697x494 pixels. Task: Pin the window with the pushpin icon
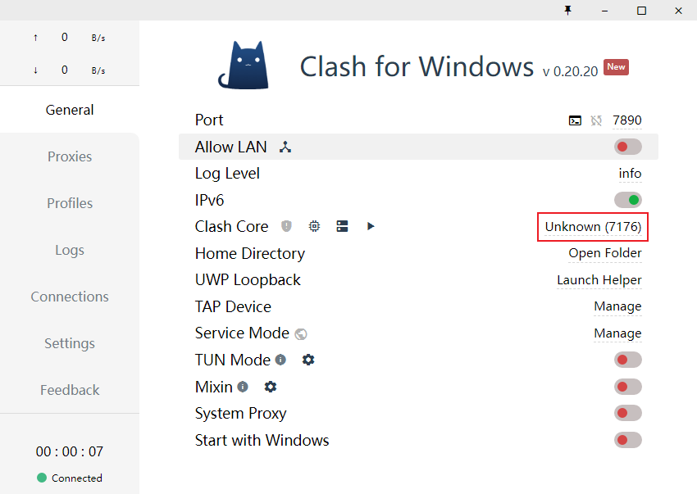tap(567, 10)
